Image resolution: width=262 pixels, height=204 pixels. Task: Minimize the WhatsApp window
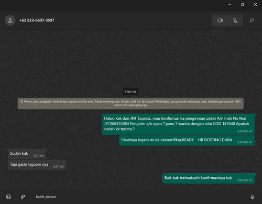tap(230, 5)
